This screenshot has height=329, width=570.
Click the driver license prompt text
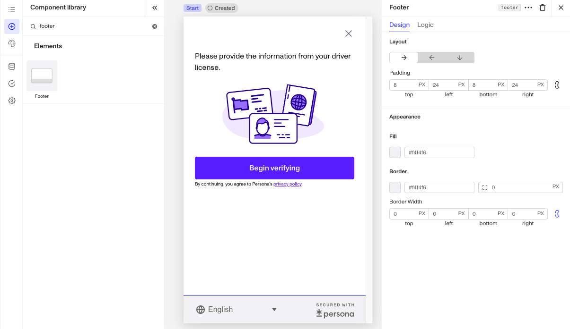pos(273,62)
